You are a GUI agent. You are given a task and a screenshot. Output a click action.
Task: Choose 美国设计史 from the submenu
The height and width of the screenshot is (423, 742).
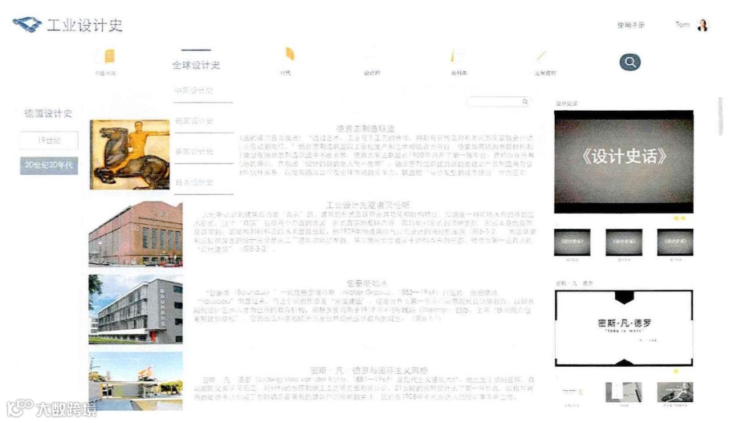[x=194, y=152]
